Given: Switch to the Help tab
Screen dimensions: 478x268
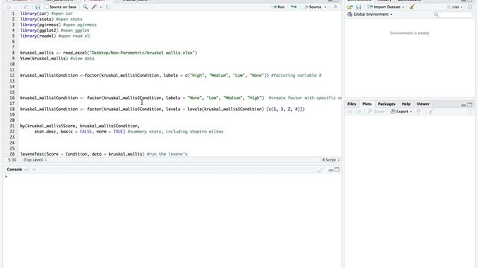Looking at the screenshot, I should click(406, 104).
